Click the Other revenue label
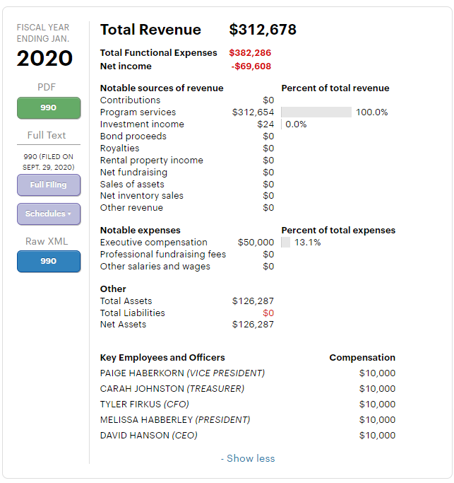The image size is (454, 483). point(131,208)
